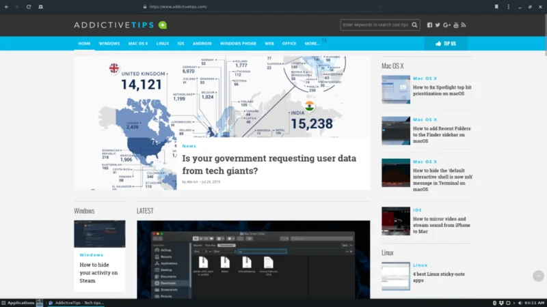Click the Spotlight article thumbnail
This screenshot has height=307, width=547.
click(396, 89)
